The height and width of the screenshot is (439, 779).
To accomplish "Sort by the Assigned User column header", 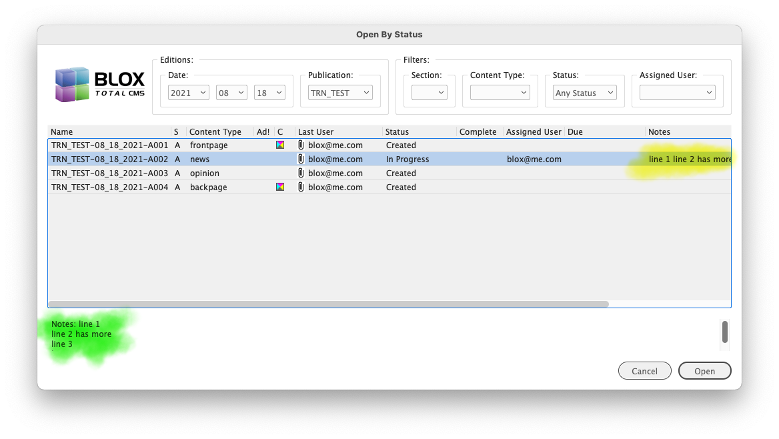I will (534, 131).
